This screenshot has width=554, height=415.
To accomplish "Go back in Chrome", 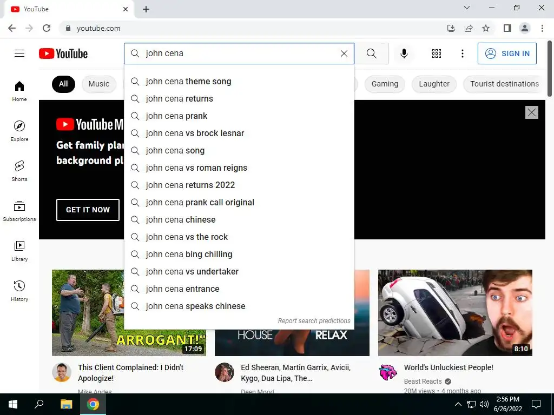I will (x=12, y=28).
